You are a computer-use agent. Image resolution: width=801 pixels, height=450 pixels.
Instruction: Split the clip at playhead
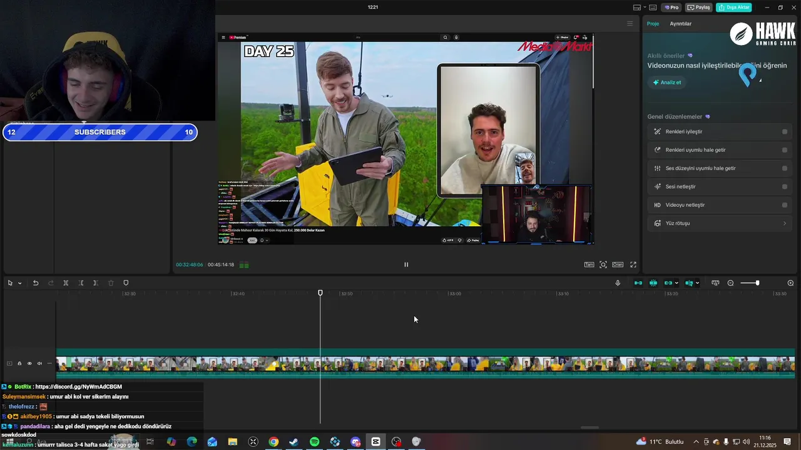click(x=66, y=283)
